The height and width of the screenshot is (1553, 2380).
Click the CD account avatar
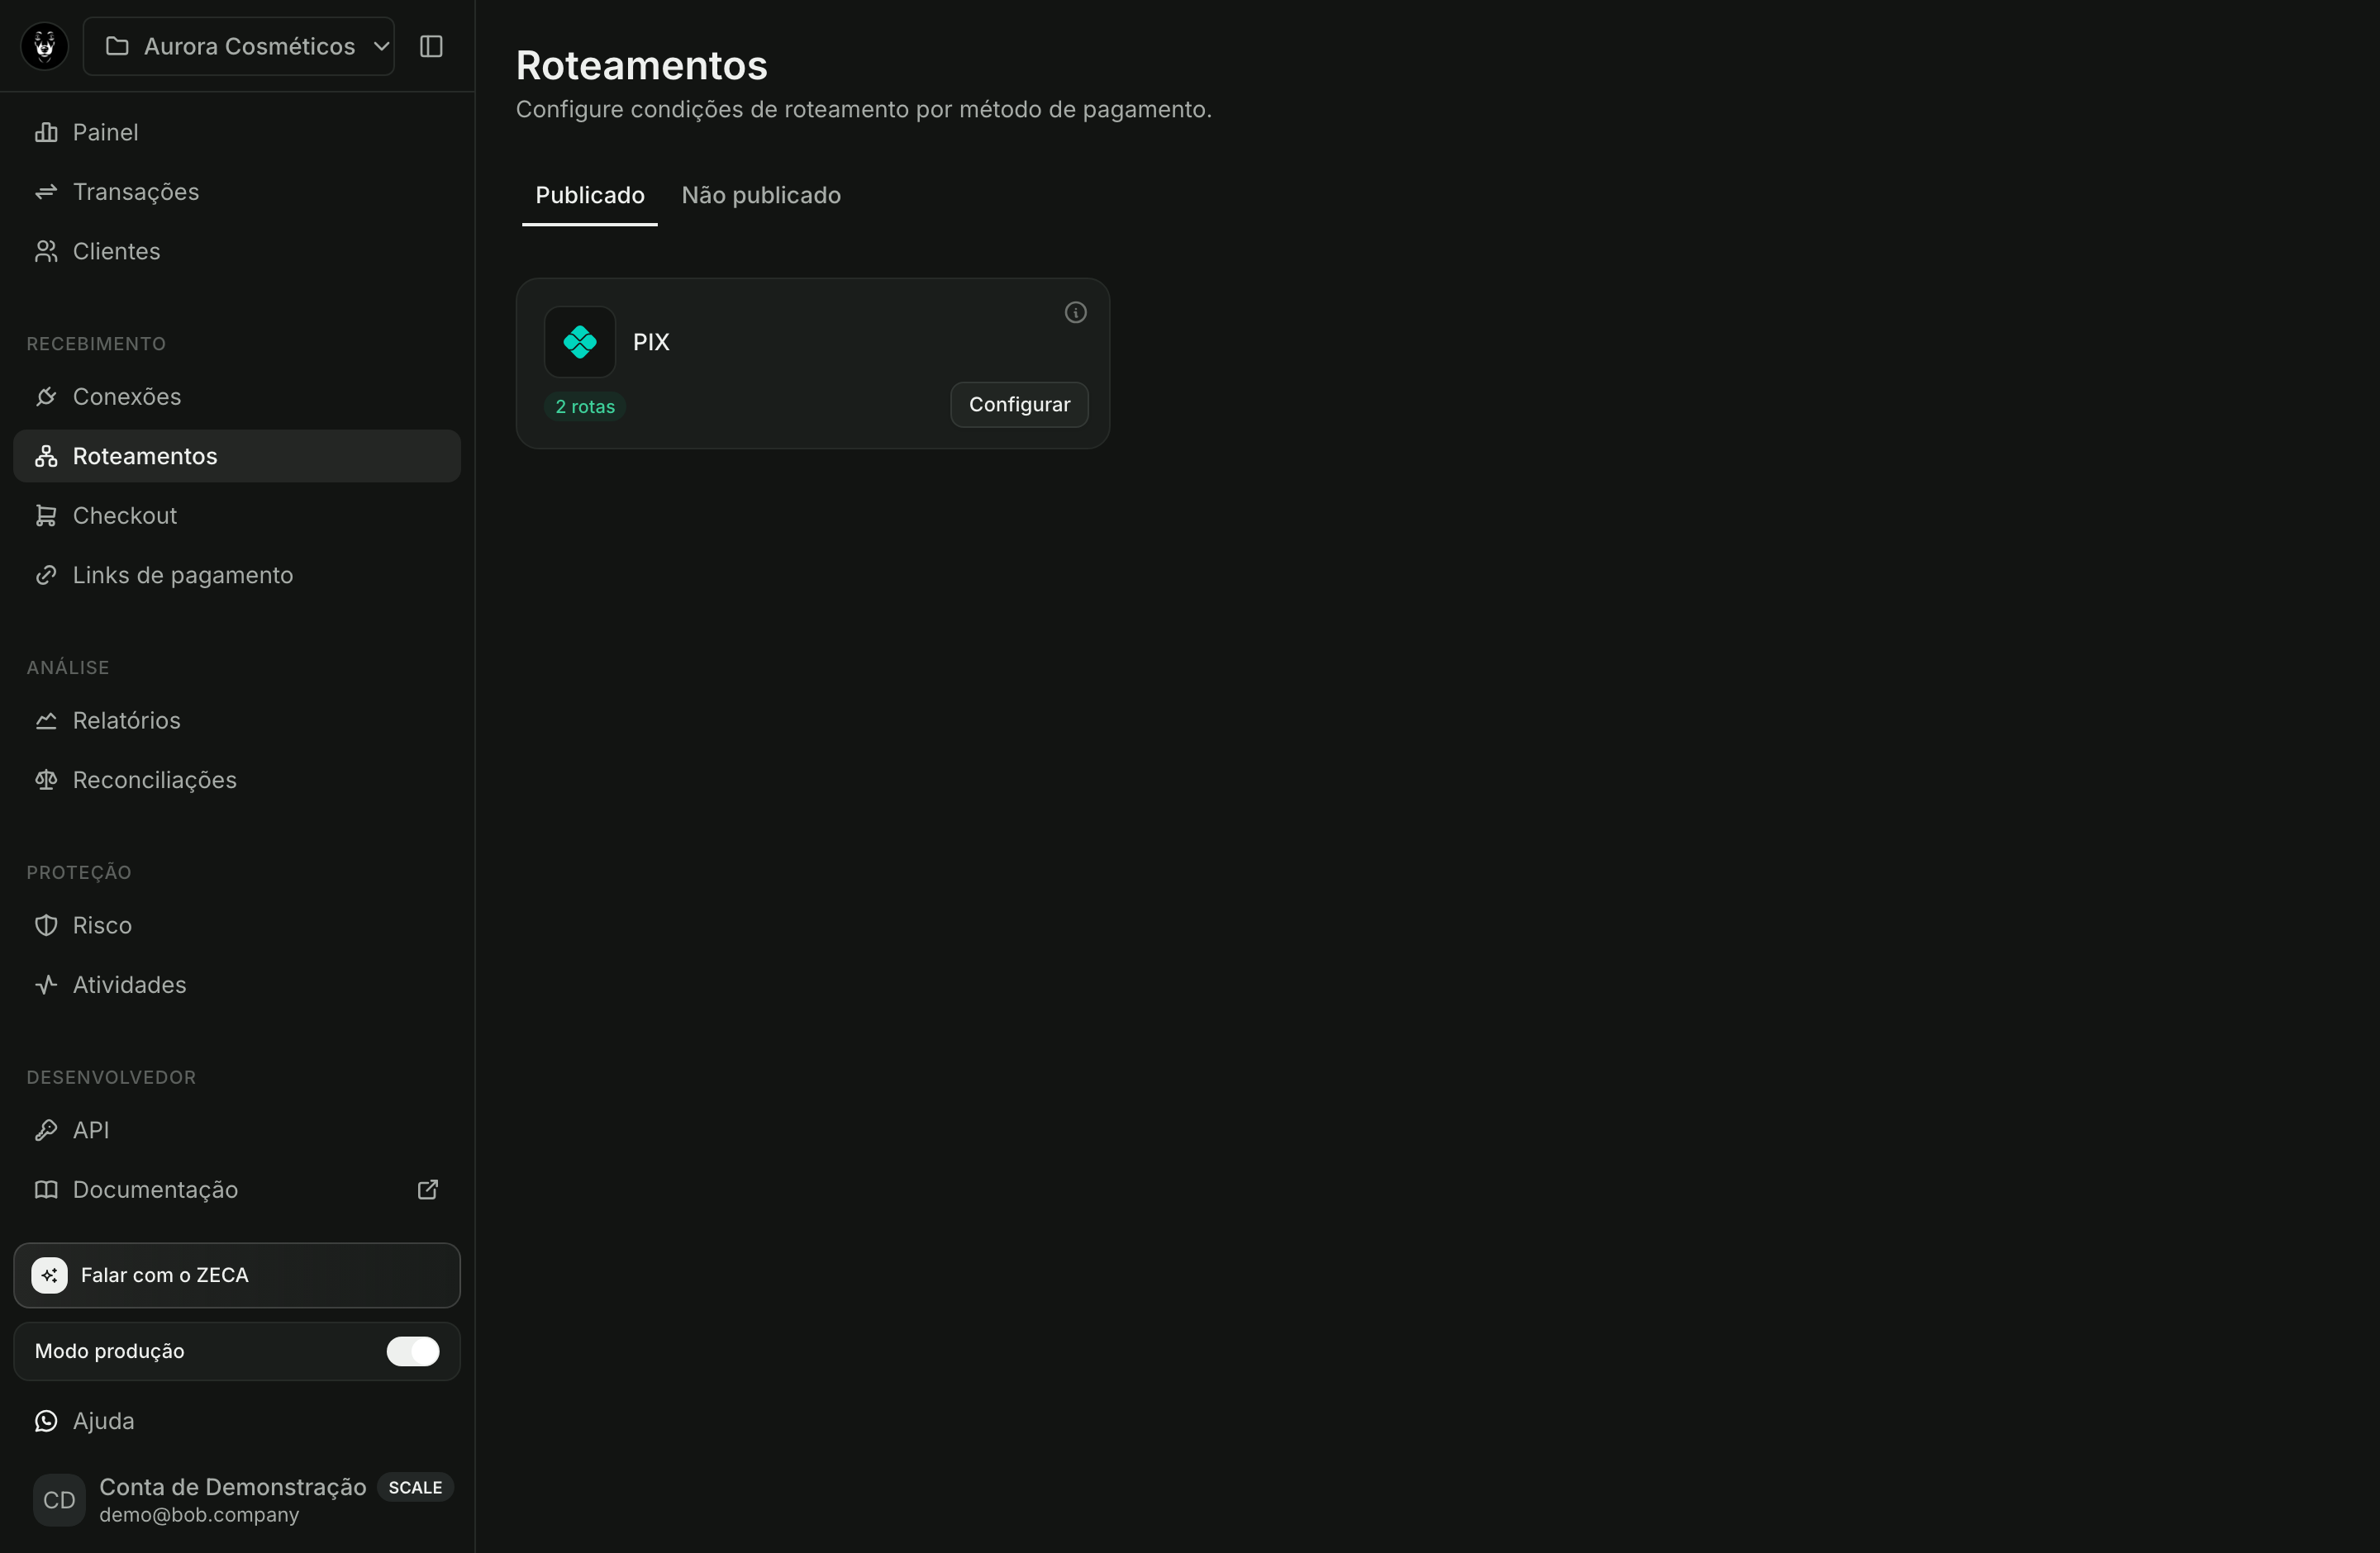(59, 1500)
